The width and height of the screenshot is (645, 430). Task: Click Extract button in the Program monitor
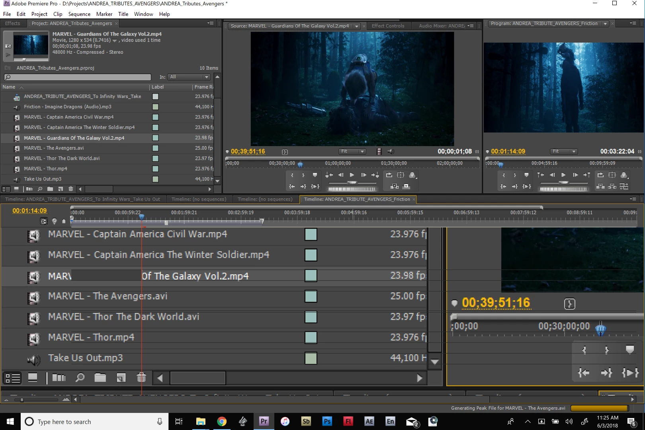click(x=612, y=186)
